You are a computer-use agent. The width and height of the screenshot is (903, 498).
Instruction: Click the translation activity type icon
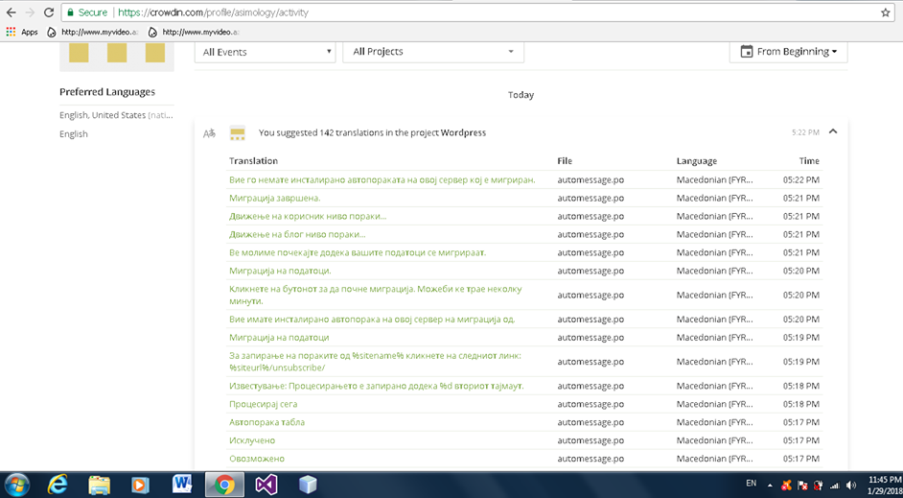tap(209, 133)
